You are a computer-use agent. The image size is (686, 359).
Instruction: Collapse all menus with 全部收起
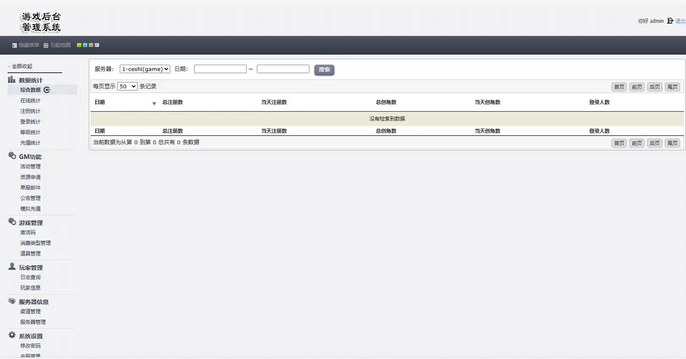22,66
